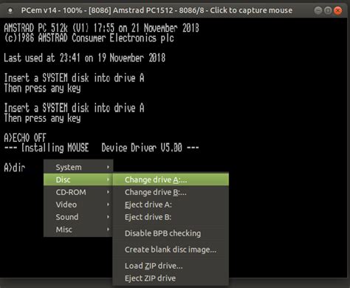Expand arrow next to CD-ROM
350x288 pixels.
click(x=108, y=192)
